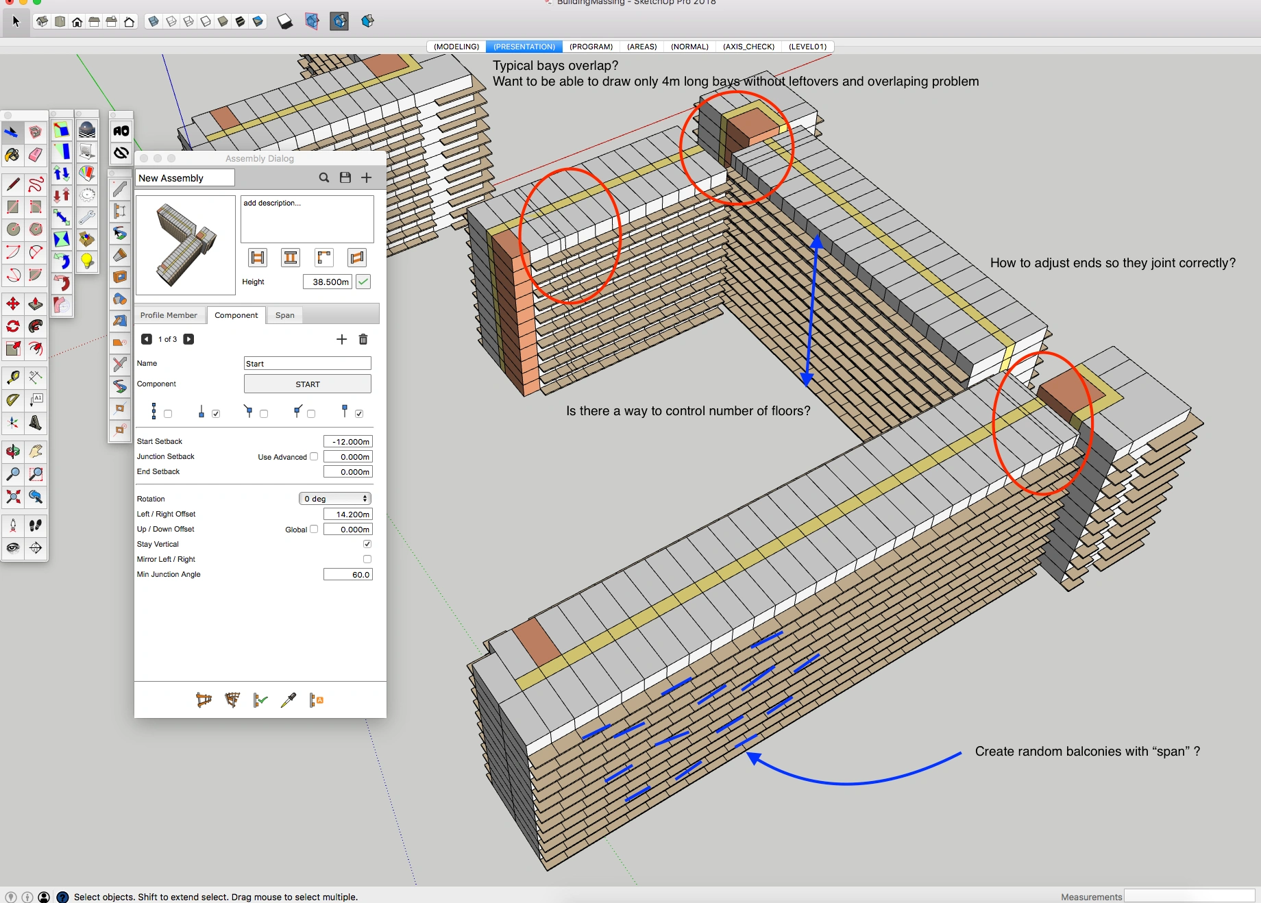1261x903 pixels.
Task: Select the Follow Me tool
Action: tap(36, 326)
